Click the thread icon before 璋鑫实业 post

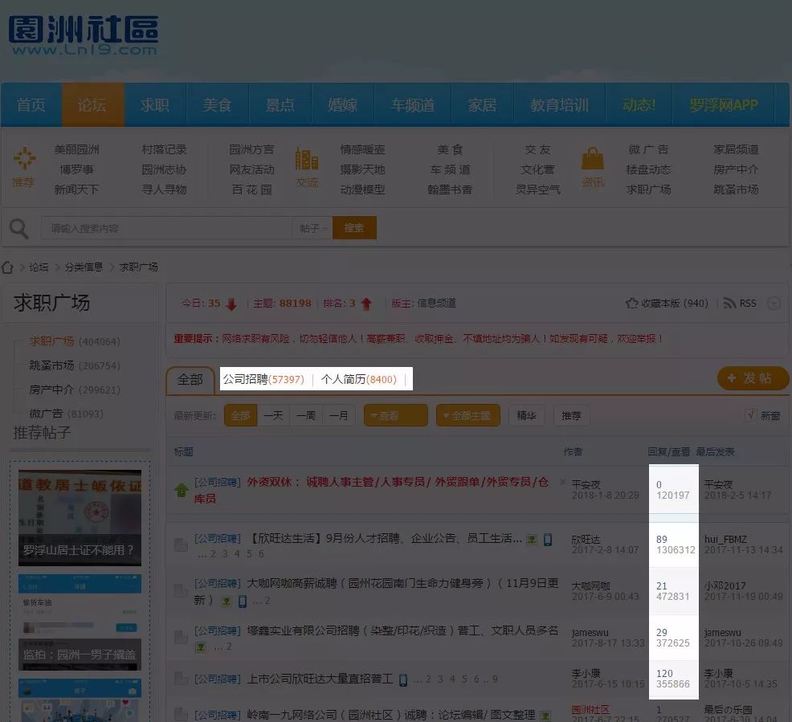[x=181, y=637]
